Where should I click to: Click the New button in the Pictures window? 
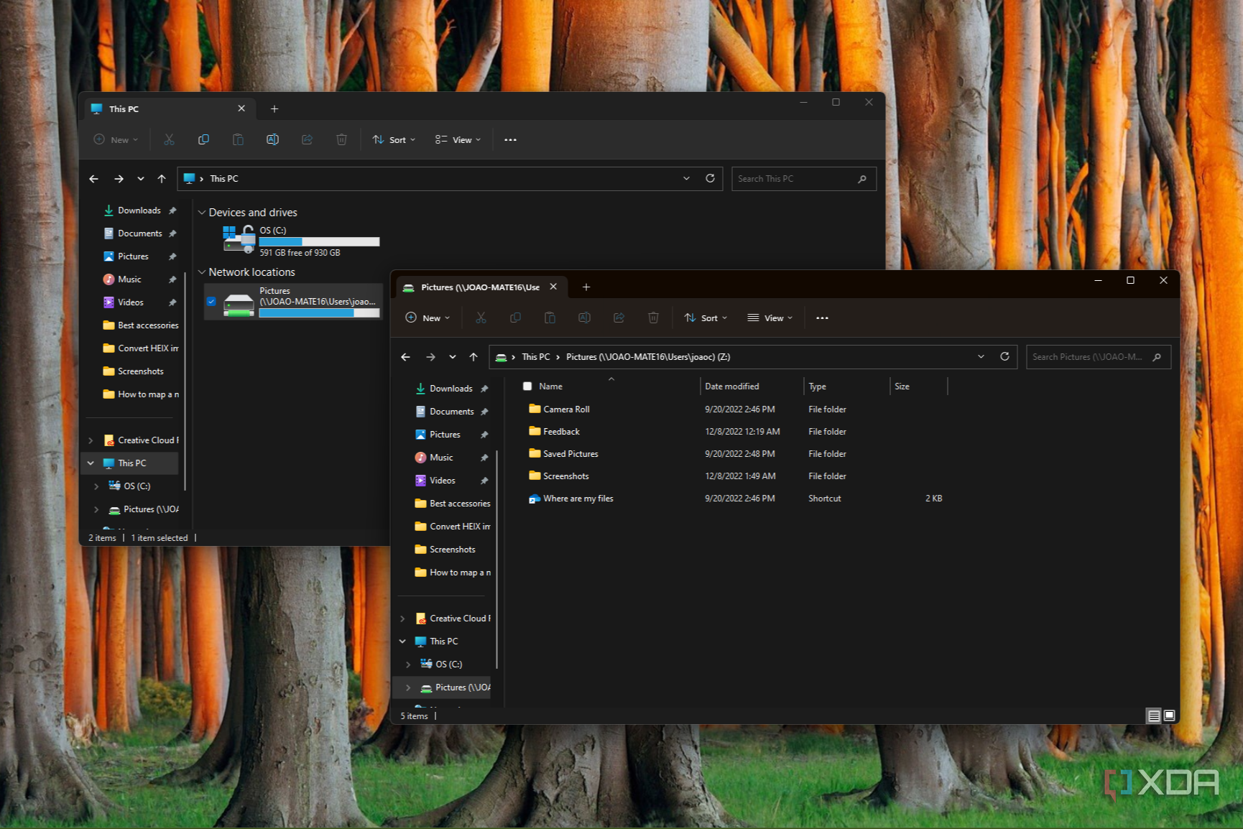428,318
